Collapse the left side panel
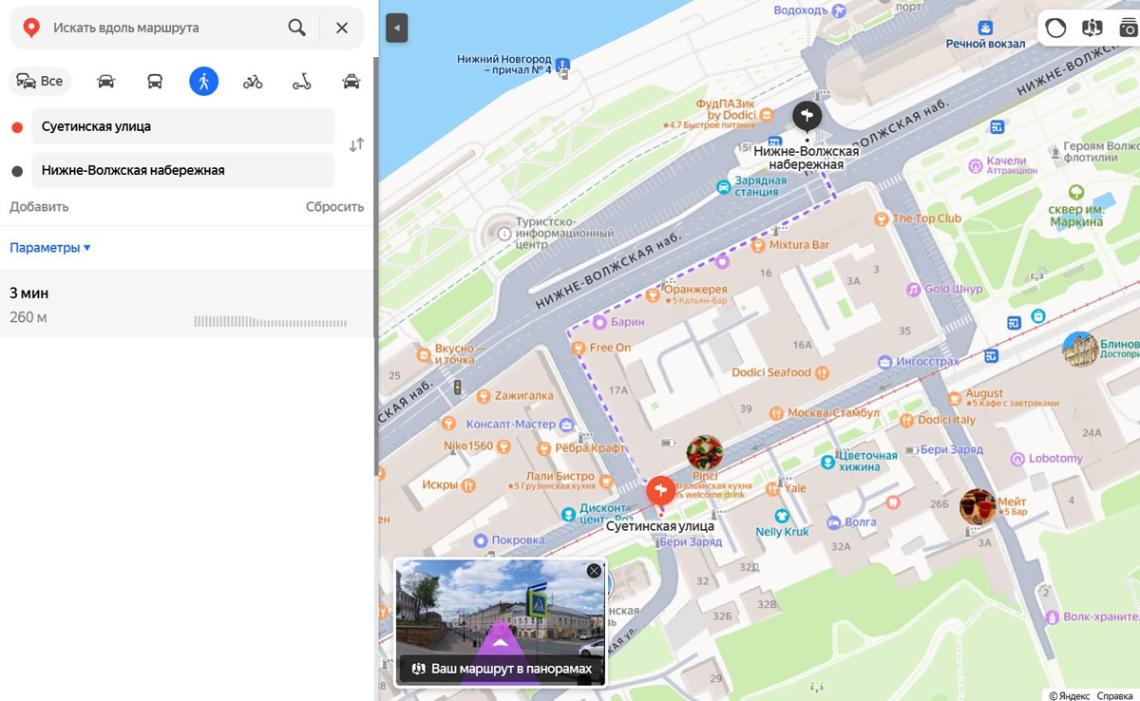 click(x=396, y=28)
